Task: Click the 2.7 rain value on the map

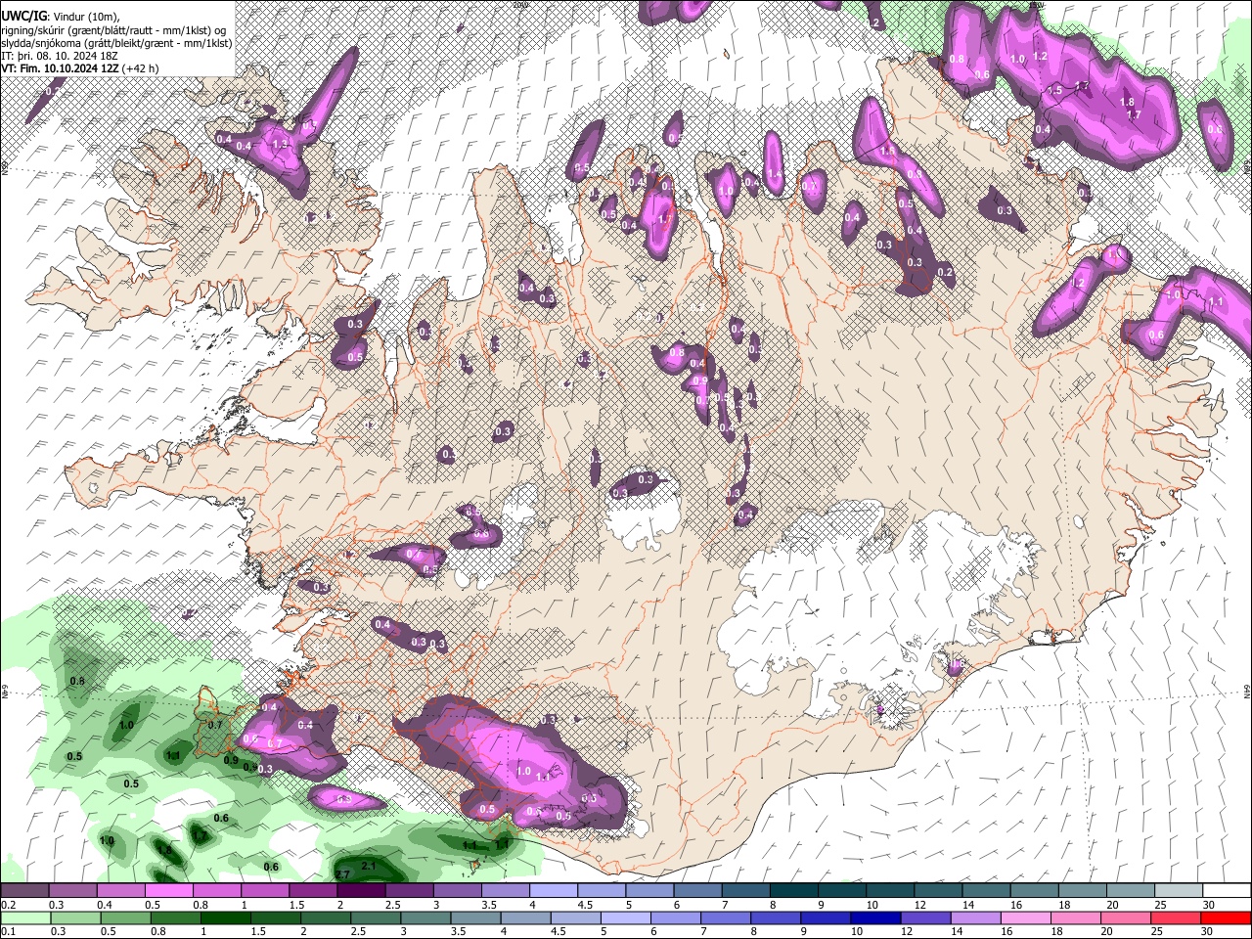Action: point(342,873)
